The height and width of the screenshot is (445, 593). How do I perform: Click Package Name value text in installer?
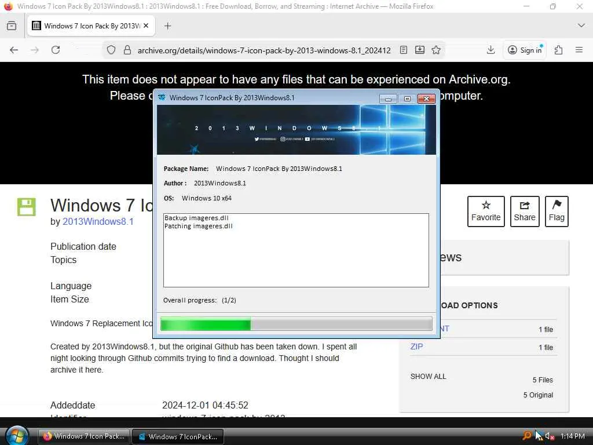point(279,169)
